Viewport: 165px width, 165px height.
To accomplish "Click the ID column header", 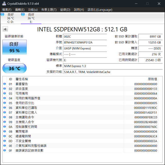I will (10, 79).
